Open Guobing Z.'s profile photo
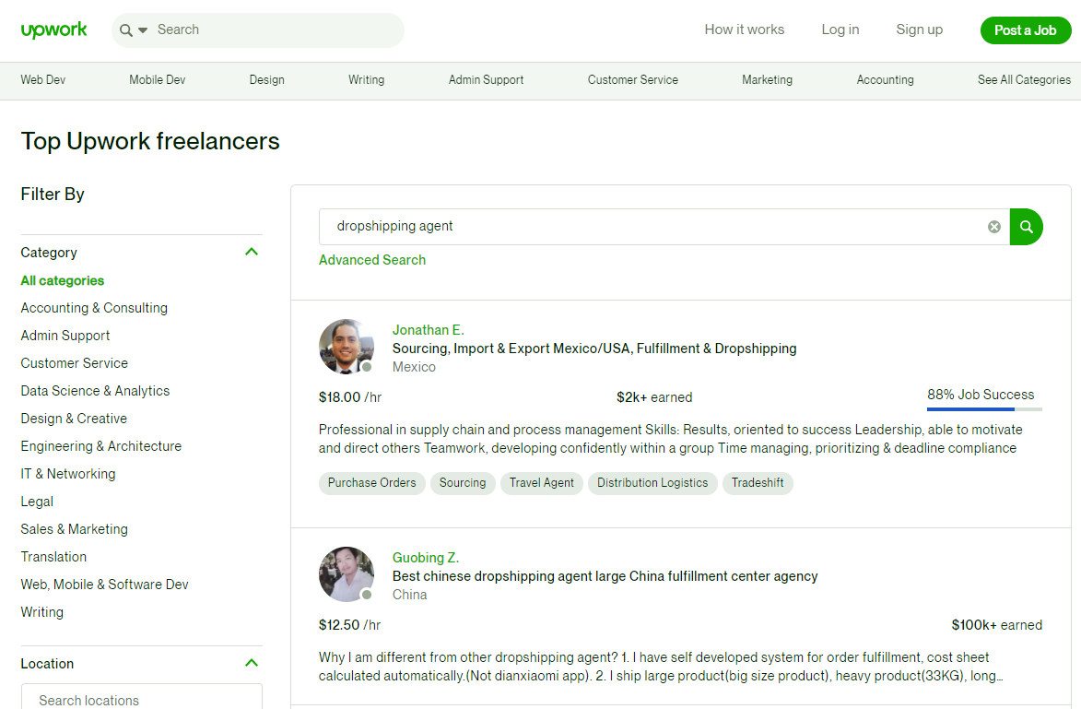 346,574
